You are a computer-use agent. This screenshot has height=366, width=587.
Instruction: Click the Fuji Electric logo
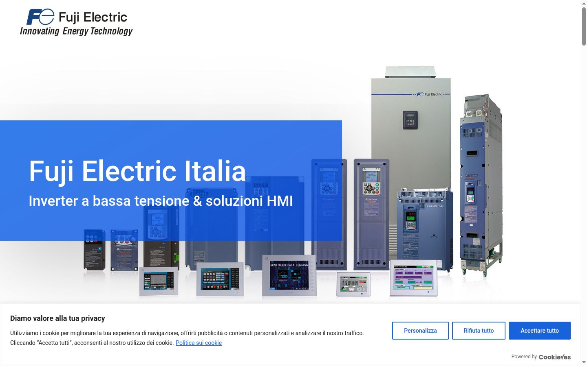click(x=77, y=22)
